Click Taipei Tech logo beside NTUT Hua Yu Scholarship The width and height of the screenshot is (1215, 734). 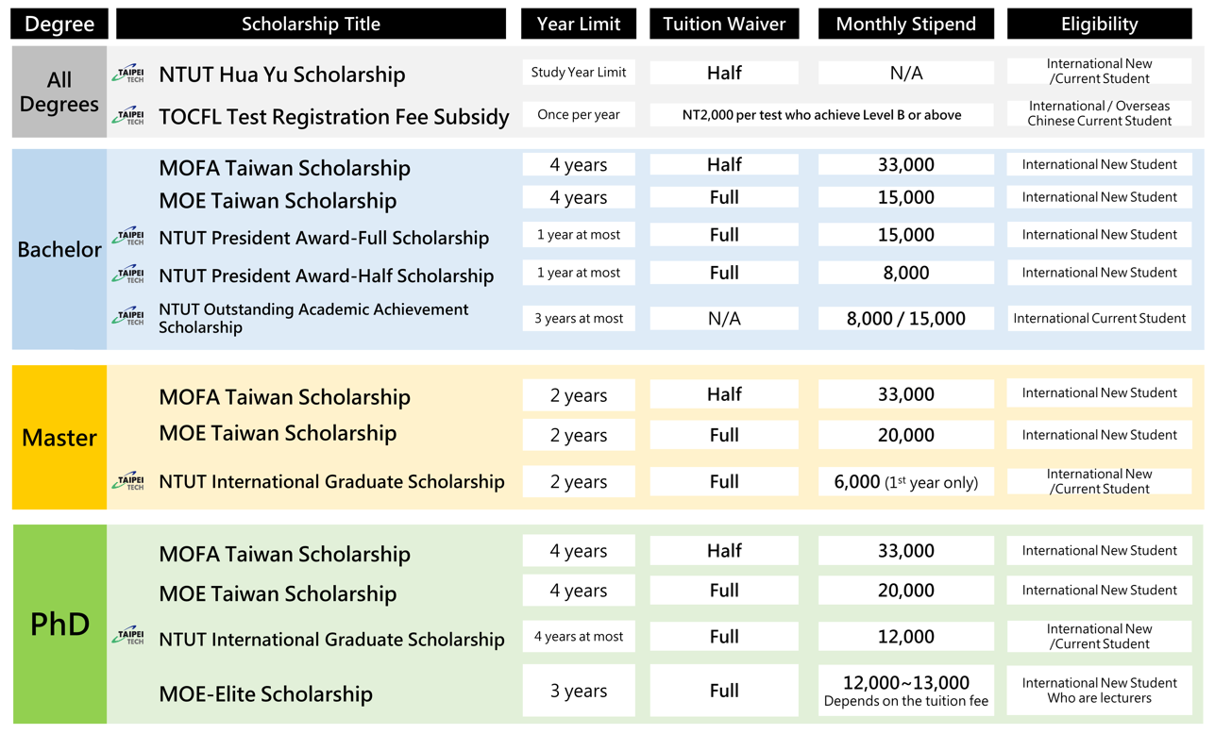pos(129,75)
